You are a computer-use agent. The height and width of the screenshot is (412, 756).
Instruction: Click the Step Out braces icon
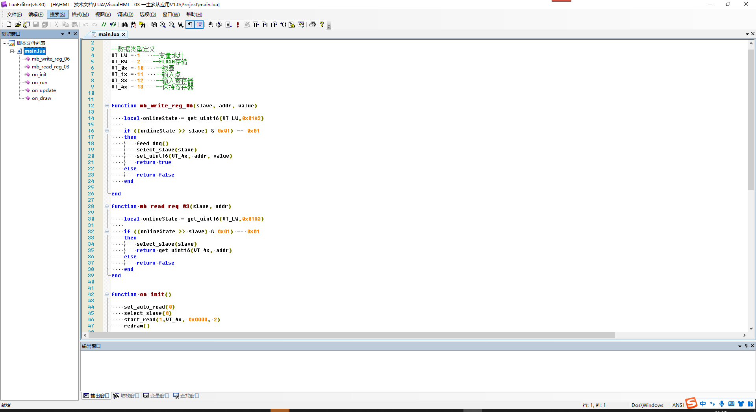tap(274, 24)
